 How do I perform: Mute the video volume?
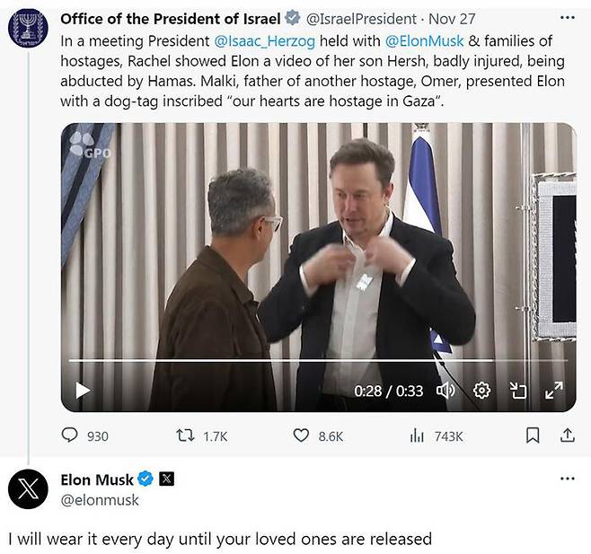[x=445, y=391]
